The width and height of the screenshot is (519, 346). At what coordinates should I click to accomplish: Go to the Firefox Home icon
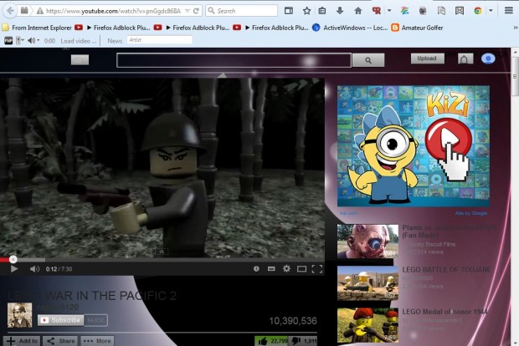pyautogui.click(x=357, y=11)
